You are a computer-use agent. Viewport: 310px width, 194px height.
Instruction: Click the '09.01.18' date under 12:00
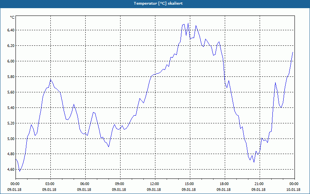(x=154, y=190)
